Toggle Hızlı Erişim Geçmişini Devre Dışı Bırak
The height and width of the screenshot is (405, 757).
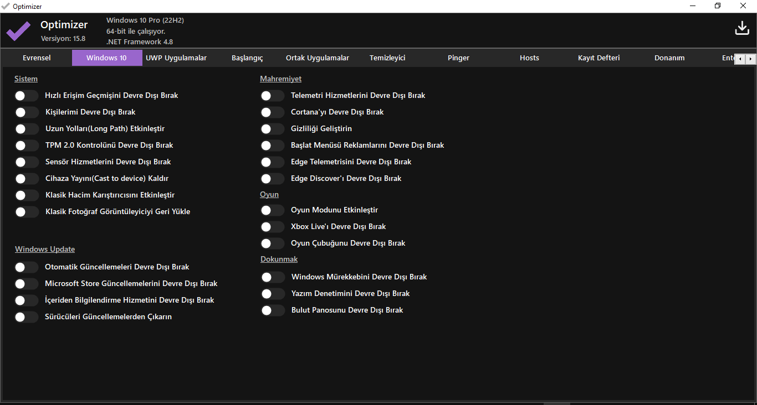click(x=27, y=96)
